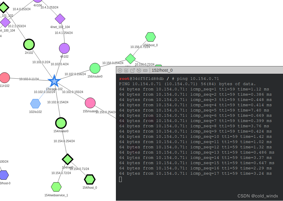Click the edit session icon

(126, 70)
